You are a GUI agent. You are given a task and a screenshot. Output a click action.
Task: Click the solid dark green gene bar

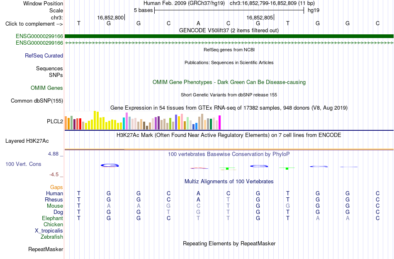point(229,36)
